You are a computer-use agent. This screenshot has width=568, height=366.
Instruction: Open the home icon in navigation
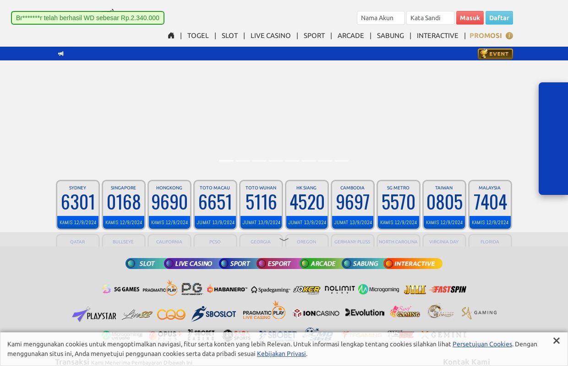(x=171, y=35)
